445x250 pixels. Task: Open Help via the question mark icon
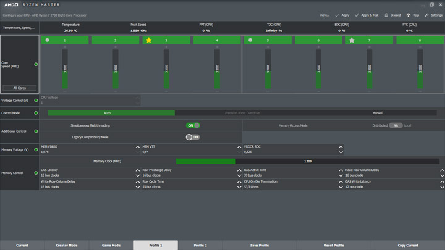point(408,15)
